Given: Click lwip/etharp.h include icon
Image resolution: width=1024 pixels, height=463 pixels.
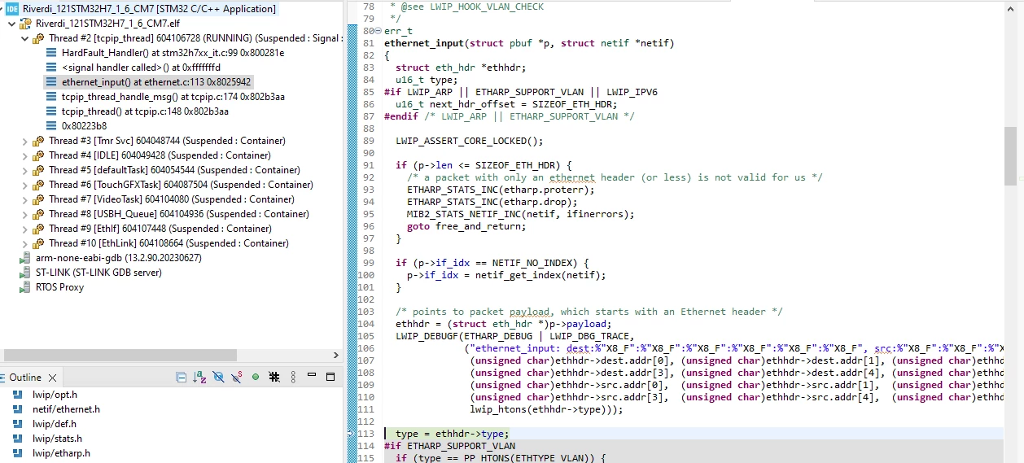Looking at the screenshot, I should (x=17, y=453).
